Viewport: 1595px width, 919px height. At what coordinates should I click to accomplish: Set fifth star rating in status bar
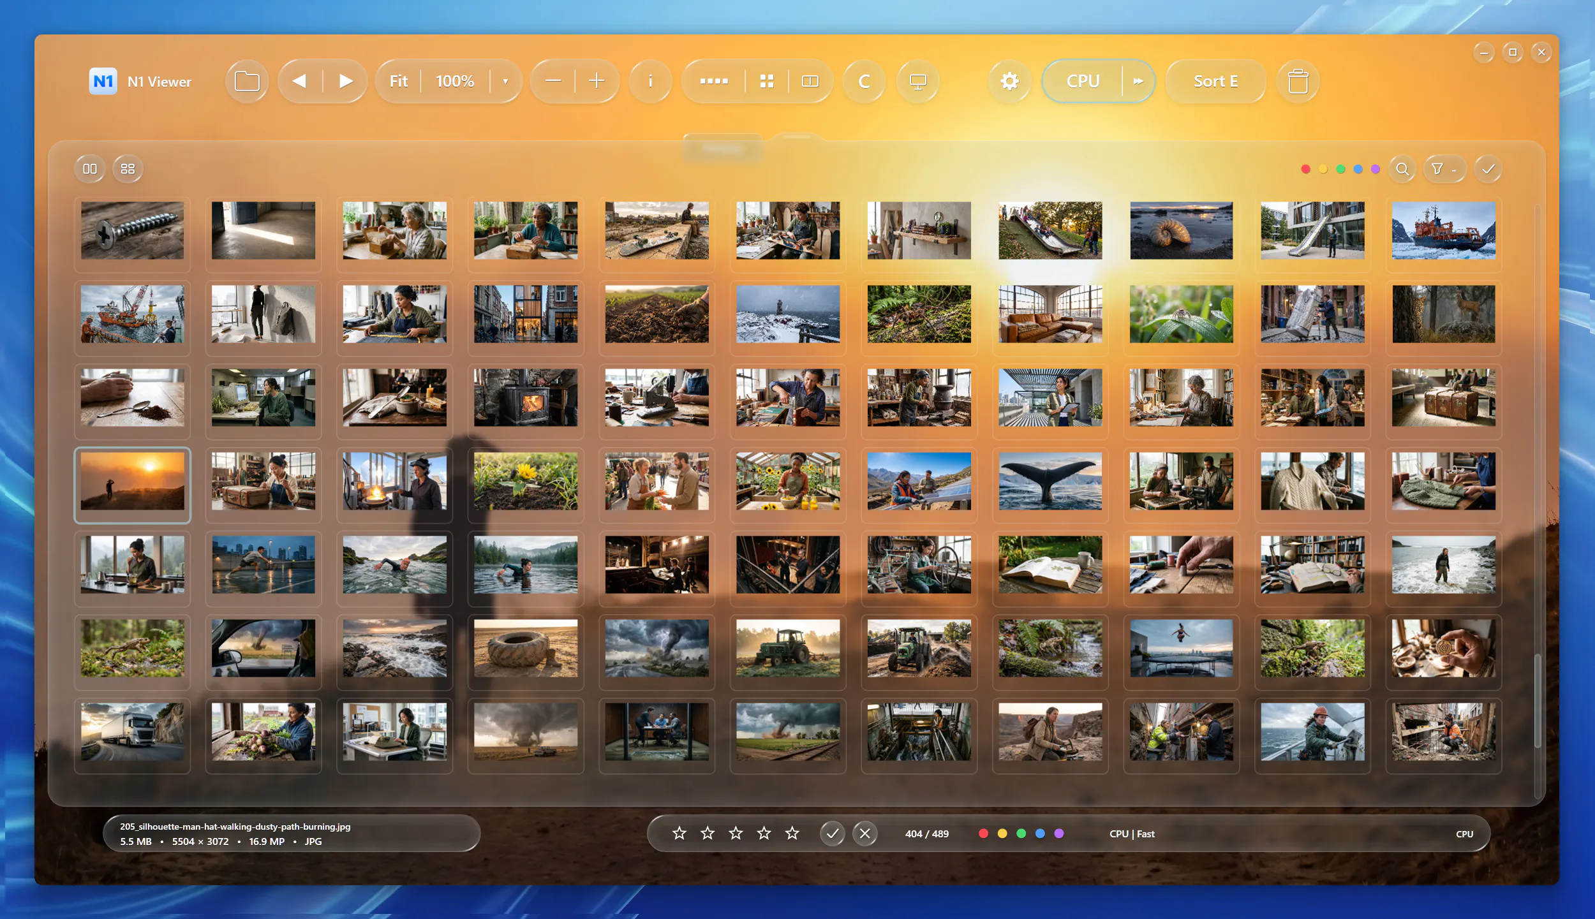point(792,833)
